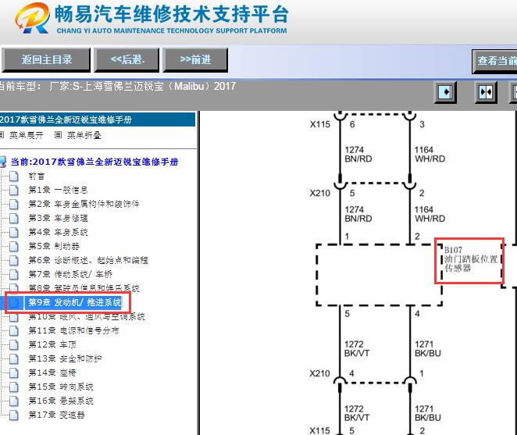Click the B107 油门踏板位置传感器 label
This screenshot has width=517, height=435.
coord(470,259)
